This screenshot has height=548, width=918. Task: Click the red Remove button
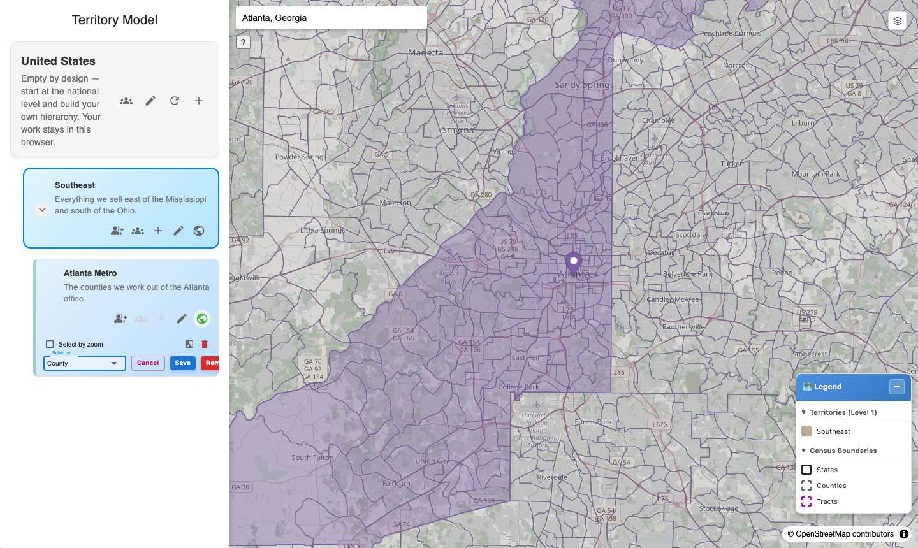211,363
